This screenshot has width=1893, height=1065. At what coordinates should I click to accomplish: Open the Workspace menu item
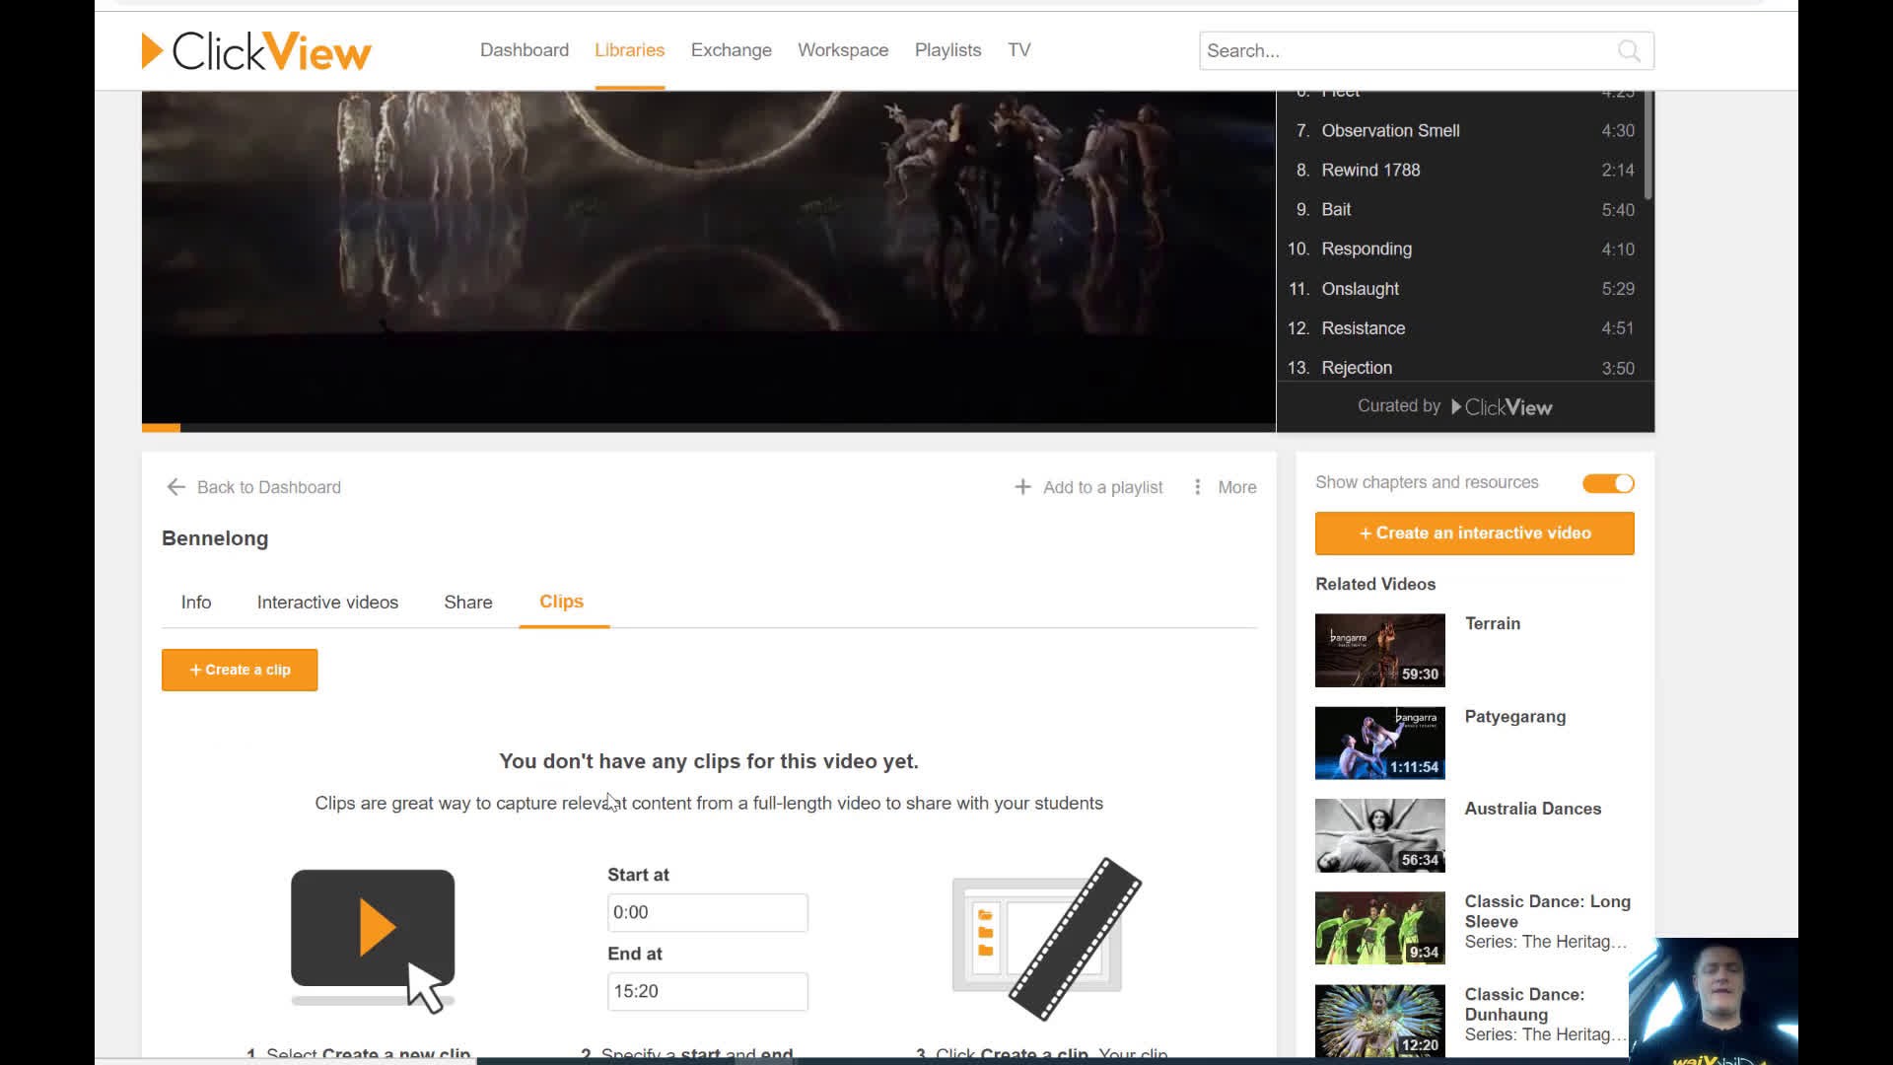tap(843, 50)
